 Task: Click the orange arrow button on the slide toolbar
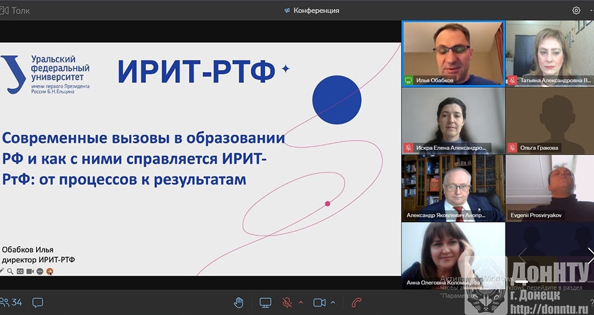50,271
